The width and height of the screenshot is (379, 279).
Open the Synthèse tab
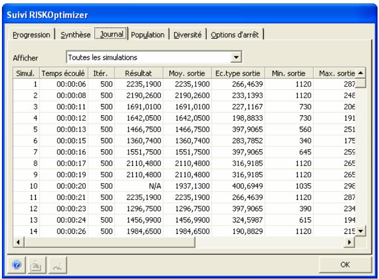[x=75, y=35]
